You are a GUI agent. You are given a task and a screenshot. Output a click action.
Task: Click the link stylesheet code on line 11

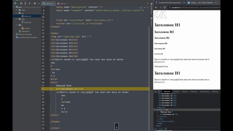pos(84,20)
